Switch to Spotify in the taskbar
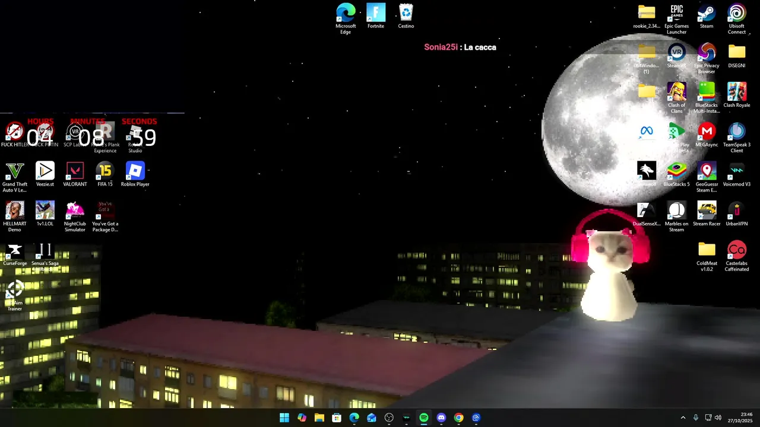760x427 pixels. [x=424, y=418]
